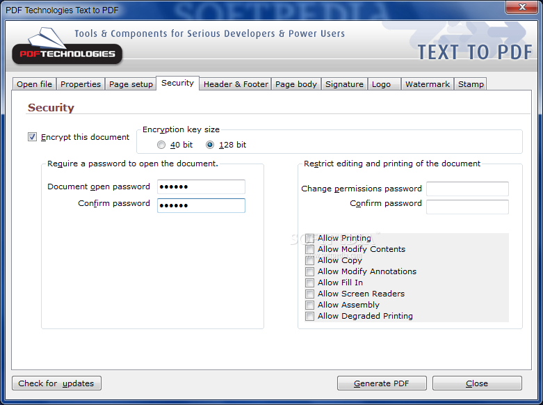Switch to the Page body tab
543x405 pixels.
pyautogui.click(x=296, y=84)
